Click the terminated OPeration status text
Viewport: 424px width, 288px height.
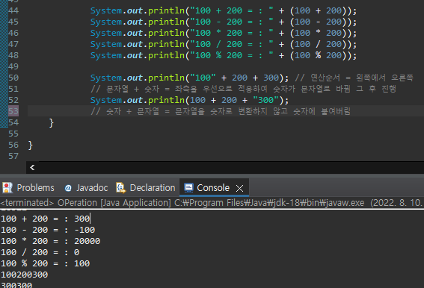[x=211, y=203]
